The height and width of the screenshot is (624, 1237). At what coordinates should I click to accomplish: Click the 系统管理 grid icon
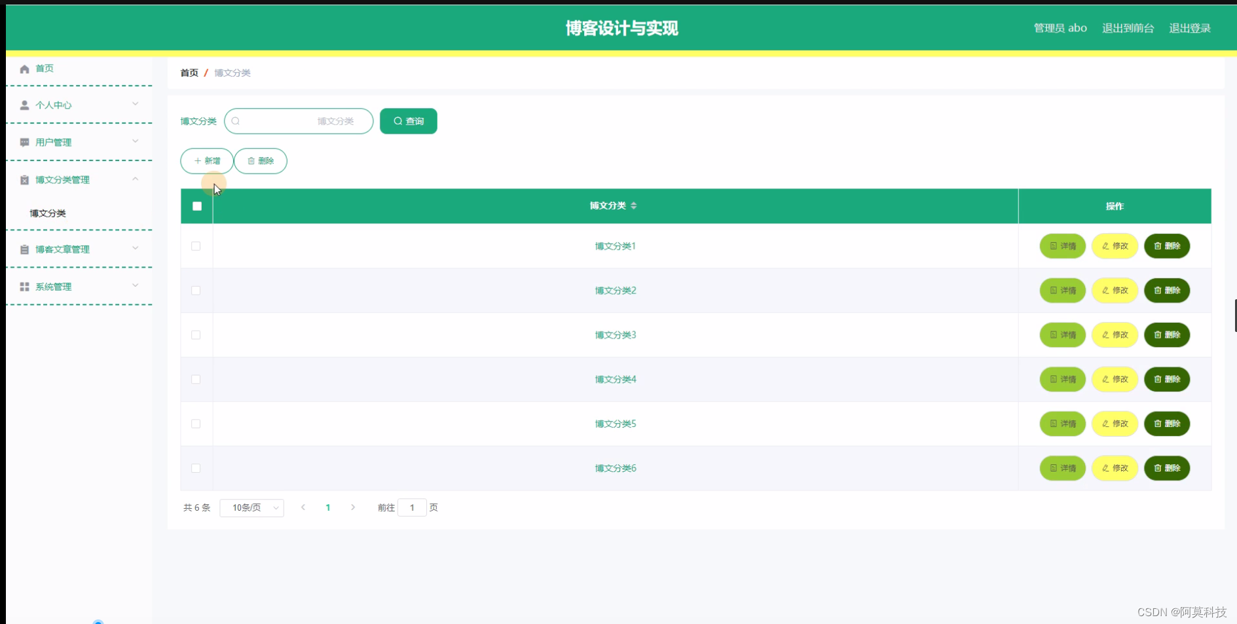tap(24, 286)
